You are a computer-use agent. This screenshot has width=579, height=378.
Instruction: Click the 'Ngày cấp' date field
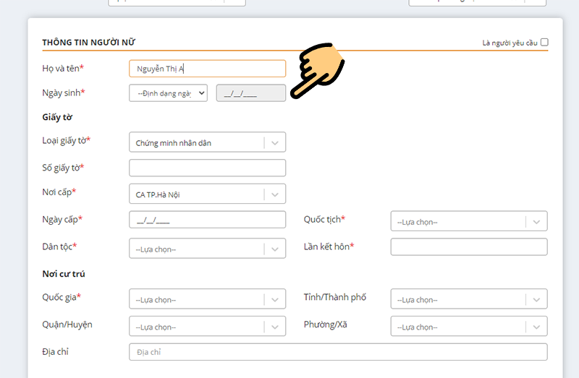[207, 220]
